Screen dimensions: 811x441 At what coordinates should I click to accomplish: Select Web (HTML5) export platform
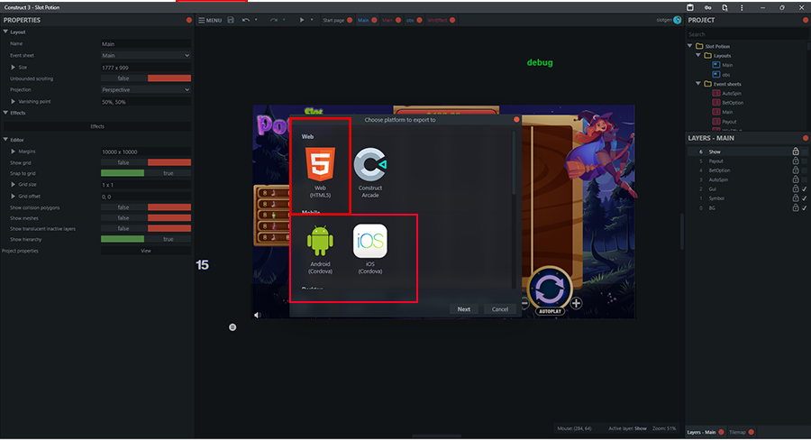point(320,172)
